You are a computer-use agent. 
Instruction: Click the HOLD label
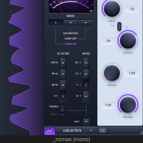[x=54, y=114]
